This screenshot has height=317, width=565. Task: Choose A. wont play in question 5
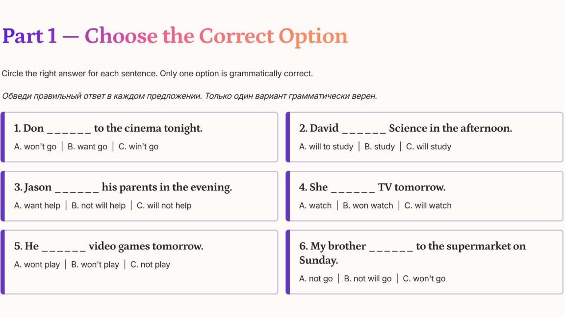[x=37, y=265]
